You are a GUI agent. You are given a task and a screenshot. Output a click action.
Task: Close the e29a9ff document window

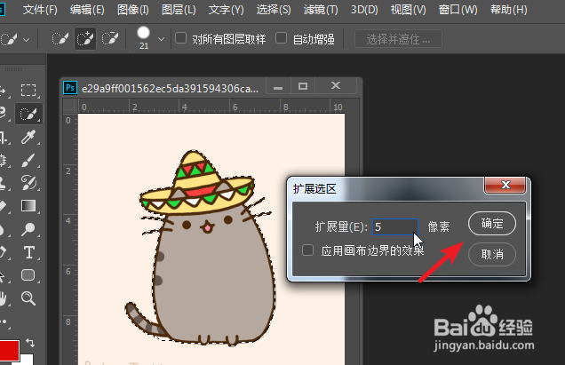click(x=336, y=86)
